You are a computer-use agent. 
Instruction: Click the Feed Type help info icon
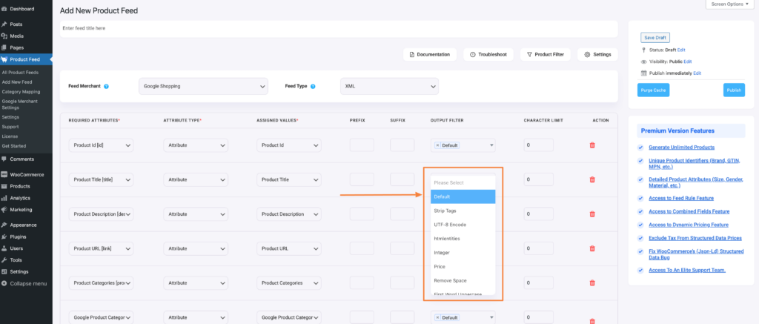314,87
